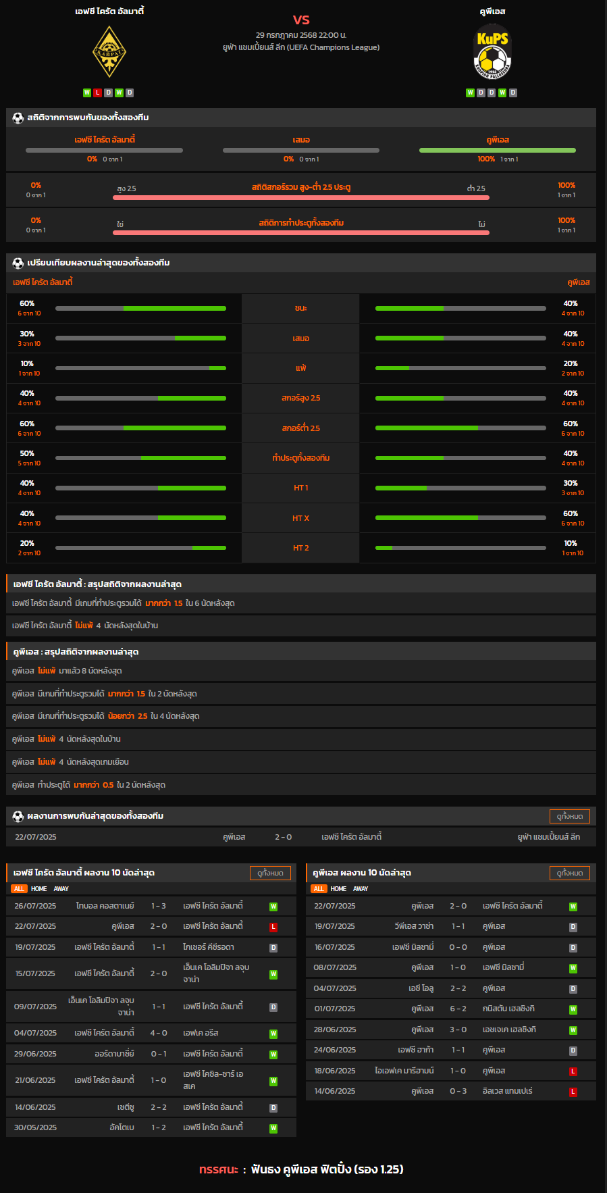
Task: Click L badge in KuPS table 18/06/2025 row
Action: tap(573, 1071)
